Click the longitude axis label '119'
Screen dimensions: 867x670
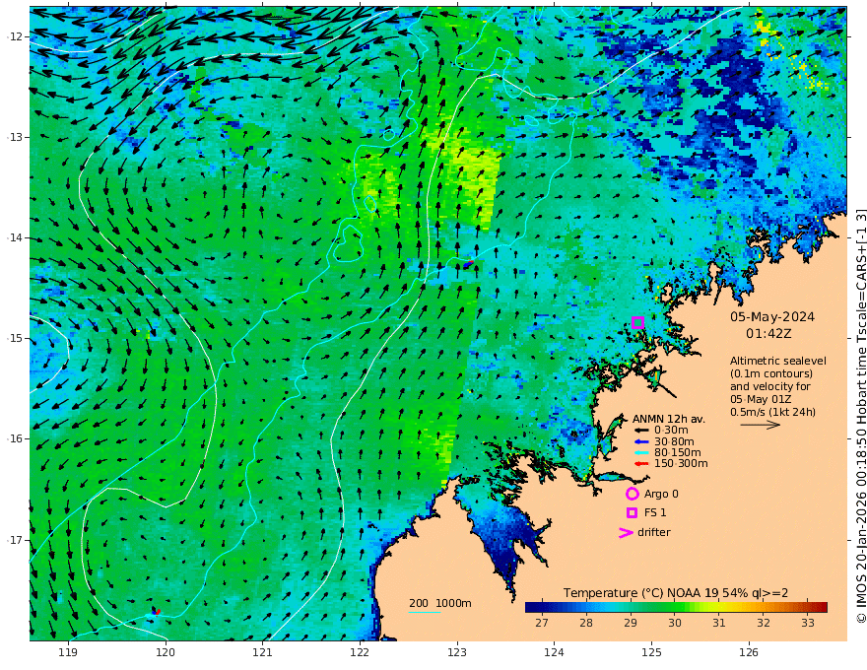pyautogui.click(x=68, y=653)
